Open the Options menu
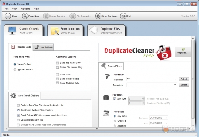 pos(26,9)
